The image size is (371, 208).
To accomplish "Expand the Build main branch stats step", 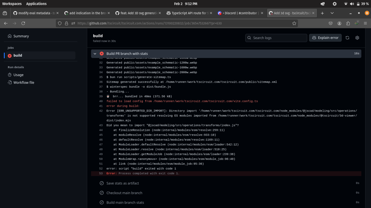I will (x=125, y=203).
